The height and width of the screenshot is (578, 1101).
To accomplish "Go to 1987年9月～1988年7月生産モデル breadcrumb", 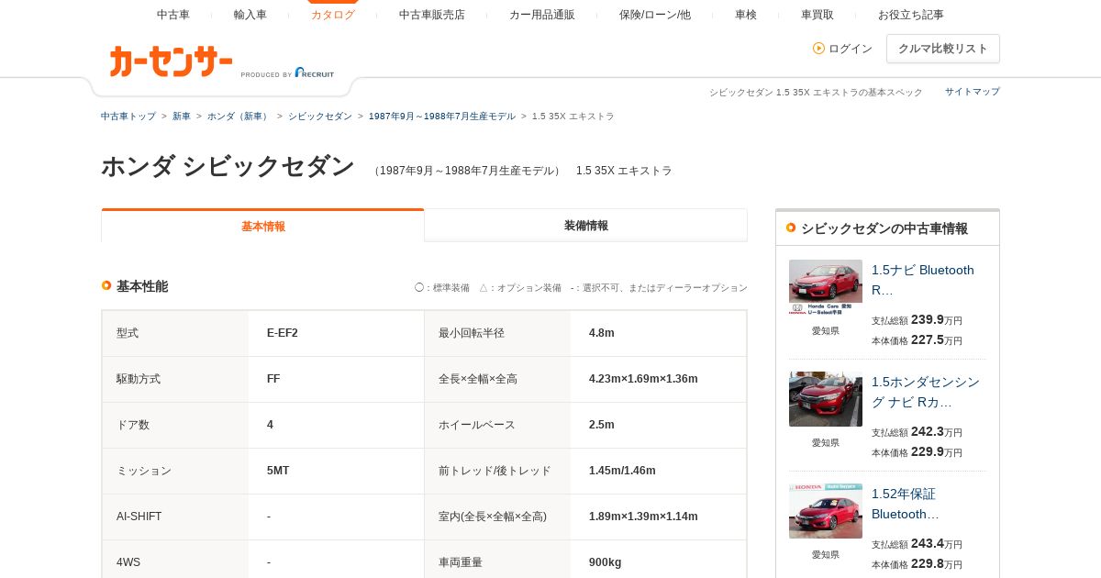I will 442,117.
